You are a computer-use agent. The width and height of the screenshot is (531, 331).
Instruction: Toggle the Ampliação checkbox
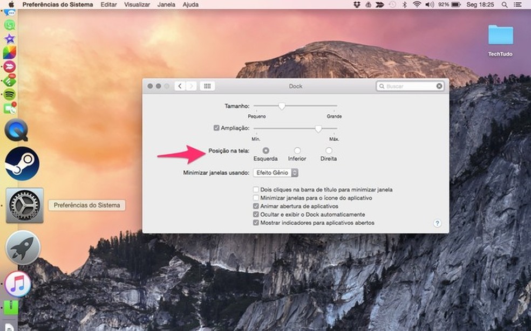pyautogui.click(x=216, y=128)
